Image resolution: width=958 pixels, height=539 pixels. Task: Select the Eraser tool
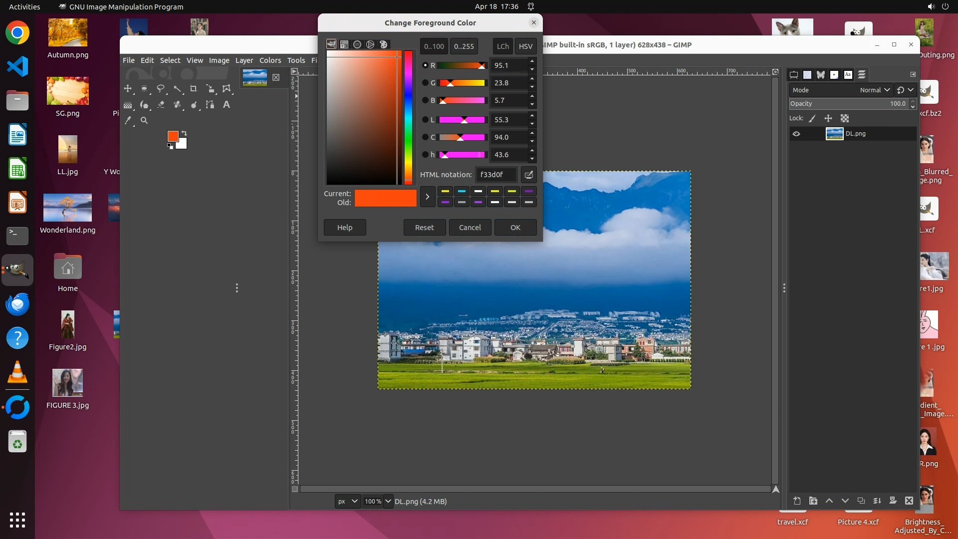pyautogui.click(x=161, y=105)
